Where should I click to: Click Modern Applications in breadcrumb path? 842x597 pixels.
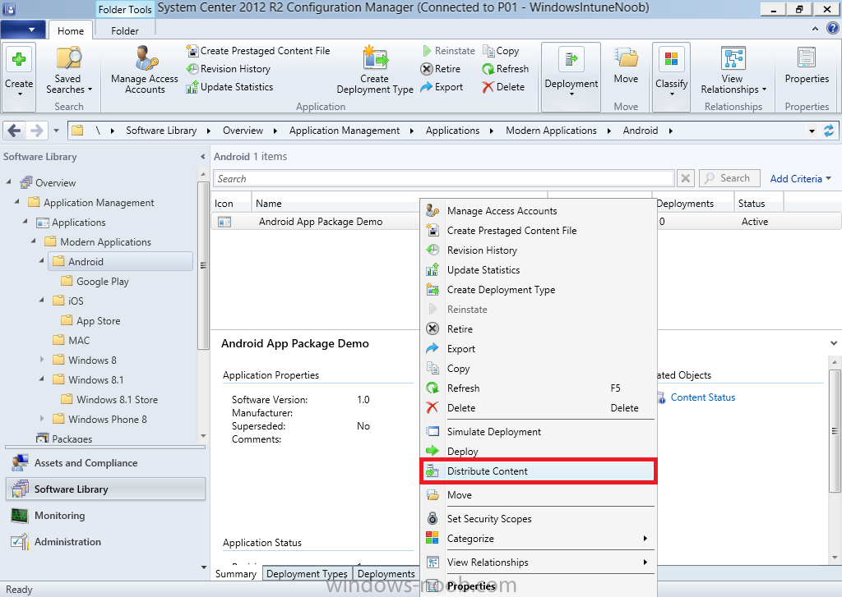click(551, 131)
